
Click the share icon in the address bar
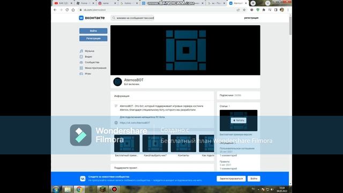point(238,10)
